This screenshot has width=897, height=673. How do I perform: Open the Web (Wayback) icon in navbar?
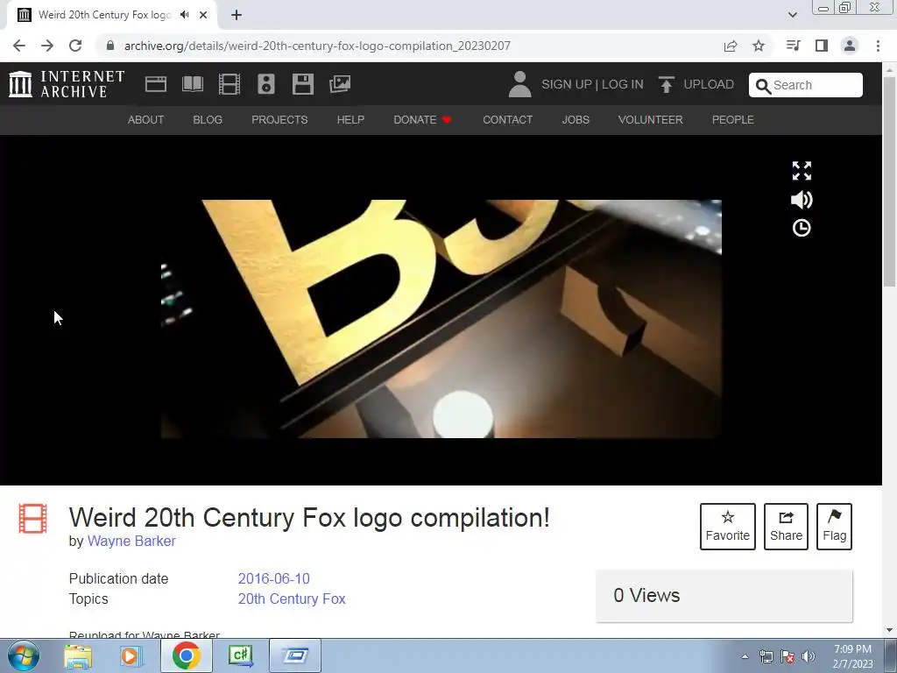click(156, 84)
